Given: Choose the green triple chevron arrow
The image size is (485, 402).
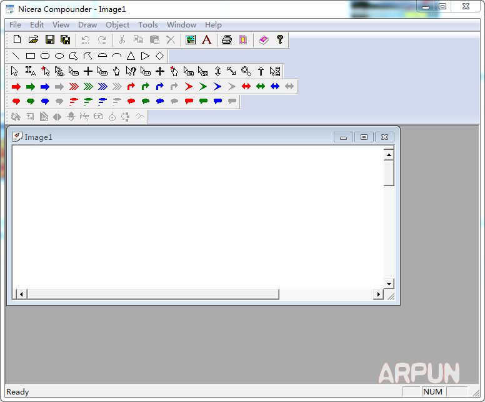Looking at the screenshot, I should pos(88,87).
